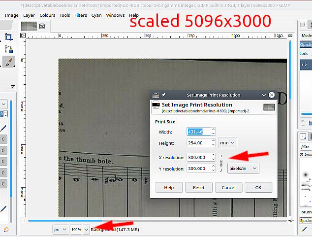The width and height of the screenshot is (312, 237).
Task: Select the soft round brush preview
Action: tap(306, 175)
